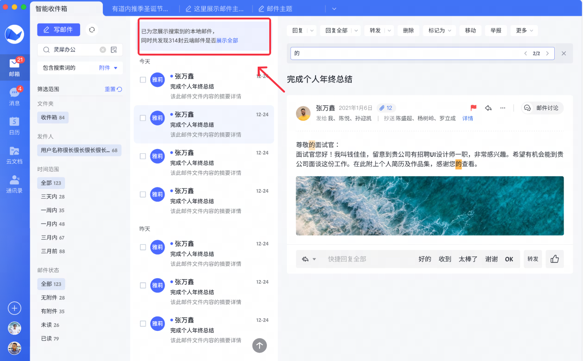Viewport: 583px width, 361px height.
Task: Open the 附件 search scope dropdown
Action: pyautogui.click(x=108, y=68)
